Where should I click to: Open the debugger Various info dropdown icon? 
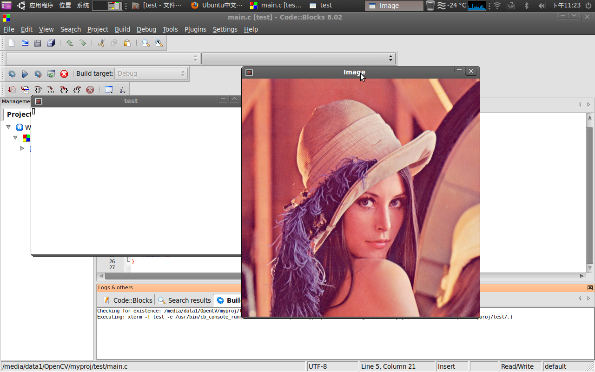click(x=122, y=90)
